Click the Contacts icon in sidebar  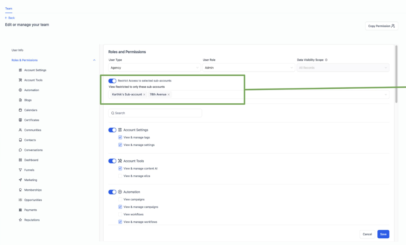(x=20, y=140)
